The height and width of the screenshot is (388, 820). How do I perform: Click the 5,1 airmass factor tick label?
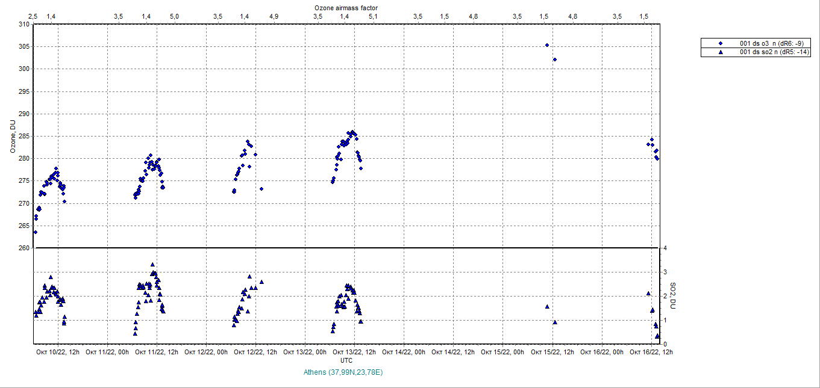coord(373,16)
